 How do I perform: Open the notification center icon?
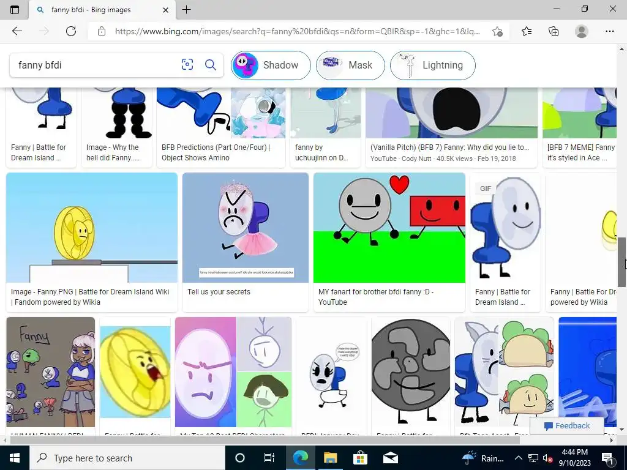[x=607, y=458]
